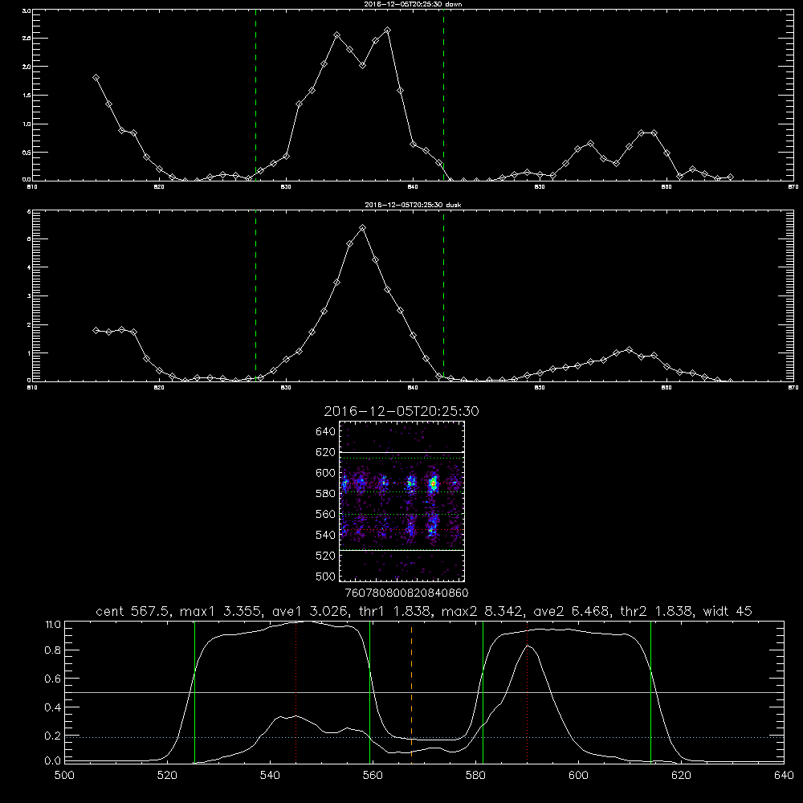Click the green vertical line near 581
Screen dimensions: 803x803
point(483,692)
